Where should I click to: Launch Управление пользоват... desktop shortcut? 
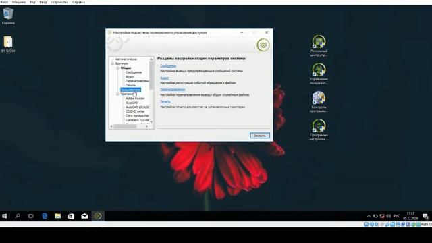[x=319, y=74]
